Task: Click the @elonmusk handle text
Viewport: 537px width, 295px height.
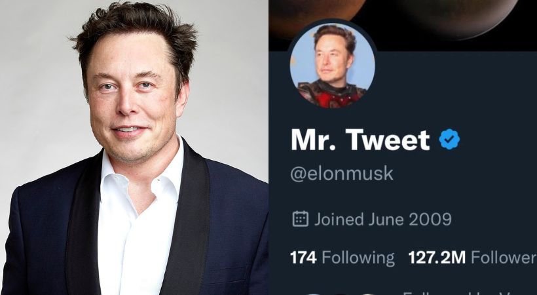Action: 342,174
